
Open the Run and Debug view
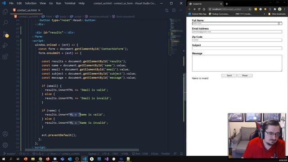pyautogui.click(x=5, y=45)
